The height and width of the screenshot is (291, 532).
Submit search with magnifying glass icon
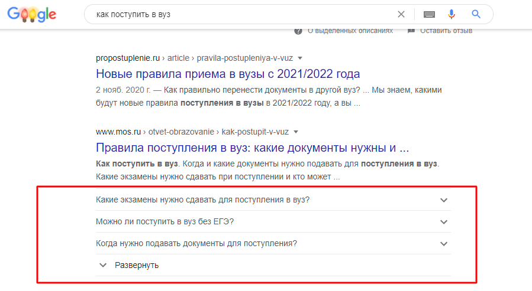(476, 14)
